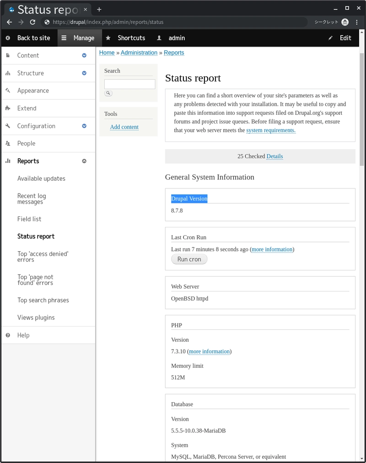
Task: Click the page vertical scrollbar thumb
Action: [361, 109]
